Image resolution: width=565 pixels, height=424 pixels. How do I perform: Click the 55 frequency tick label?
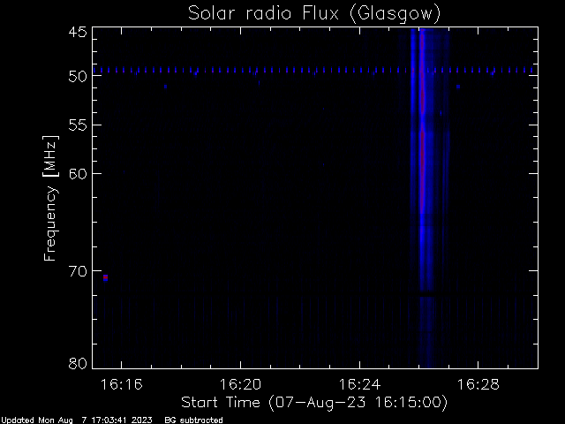pos(78,125)
